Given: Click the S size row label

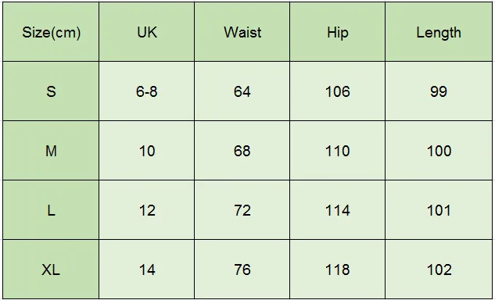Looking at the screenshot, I should [51, 91].
